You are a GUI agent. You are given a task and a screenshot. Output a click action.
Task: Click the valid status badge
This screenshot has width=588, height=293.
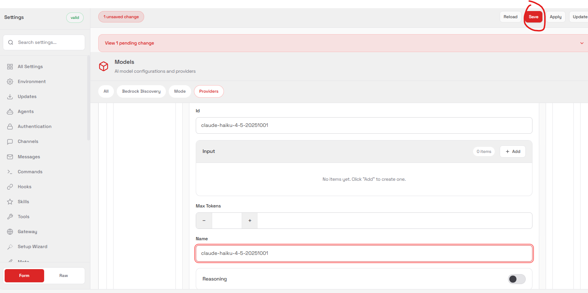75,17
